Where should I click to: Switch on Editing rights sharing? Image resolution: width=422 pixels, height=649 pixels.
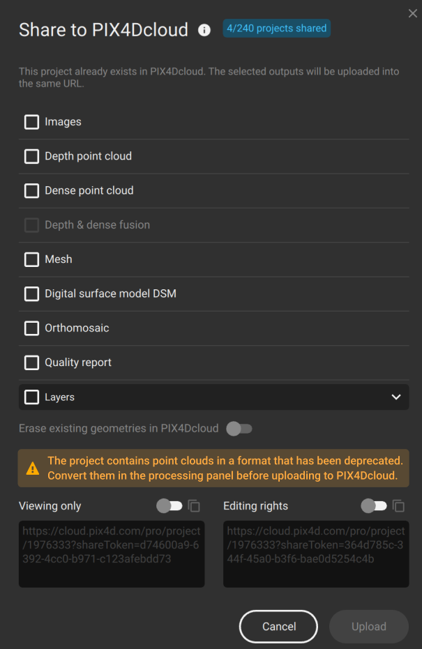tap(374, 506)
